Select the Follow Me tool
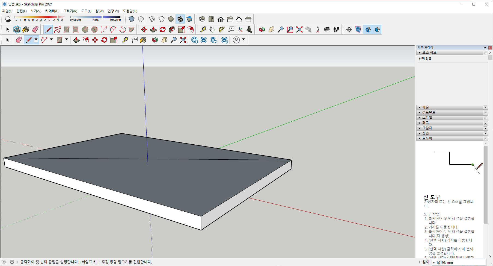This screenshot has width=493, height=266. click(172, 30)
